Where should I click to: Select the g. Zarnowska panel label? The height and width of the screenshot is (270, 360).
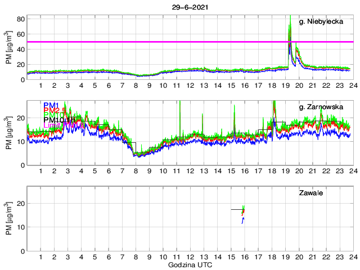coord(321,107)
